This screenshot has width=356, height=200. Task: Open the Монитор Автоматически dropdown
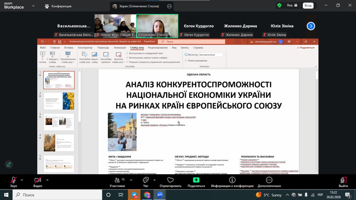point(224,55)
